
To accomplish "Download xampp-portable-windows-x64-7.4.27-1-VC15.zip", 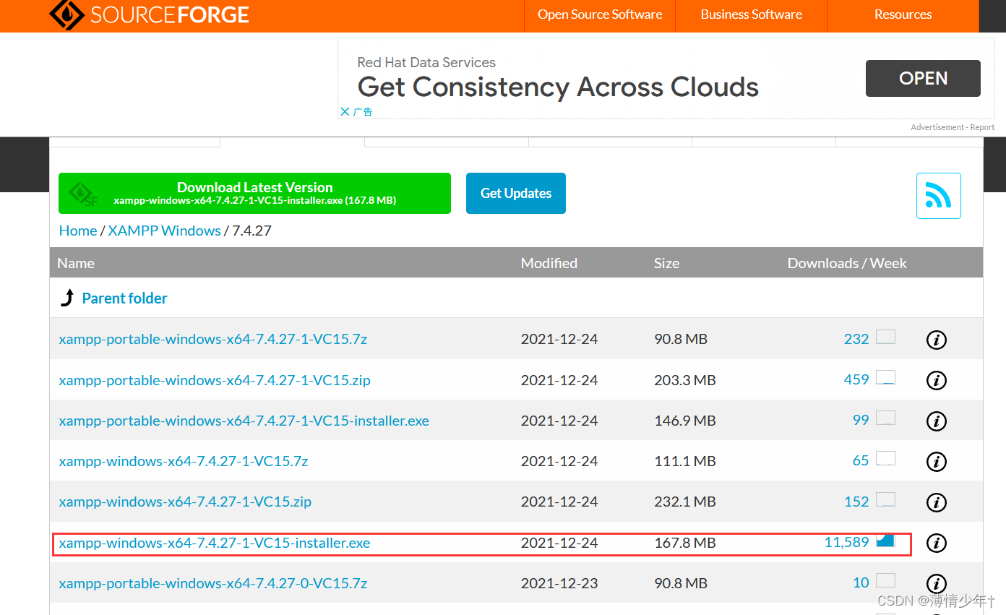I will pyautogui.click(x=215, y=380).
